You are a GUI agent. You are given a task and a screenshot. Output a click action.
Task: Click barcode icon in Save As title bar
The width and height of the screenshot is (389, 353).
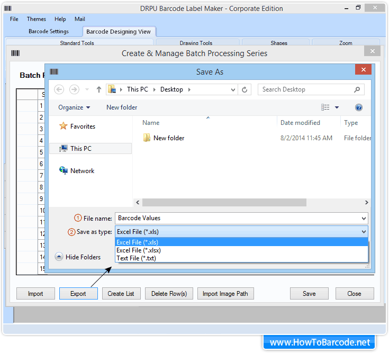54,71
